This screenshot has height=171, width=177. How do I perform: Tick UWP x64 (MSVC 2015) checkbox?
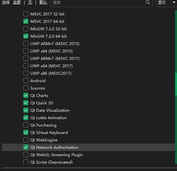[x=26, y=51]
